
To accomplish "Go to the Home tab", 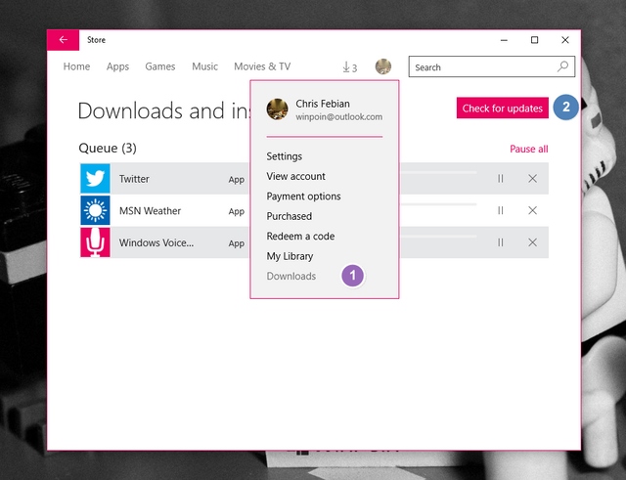I will 76,66.
